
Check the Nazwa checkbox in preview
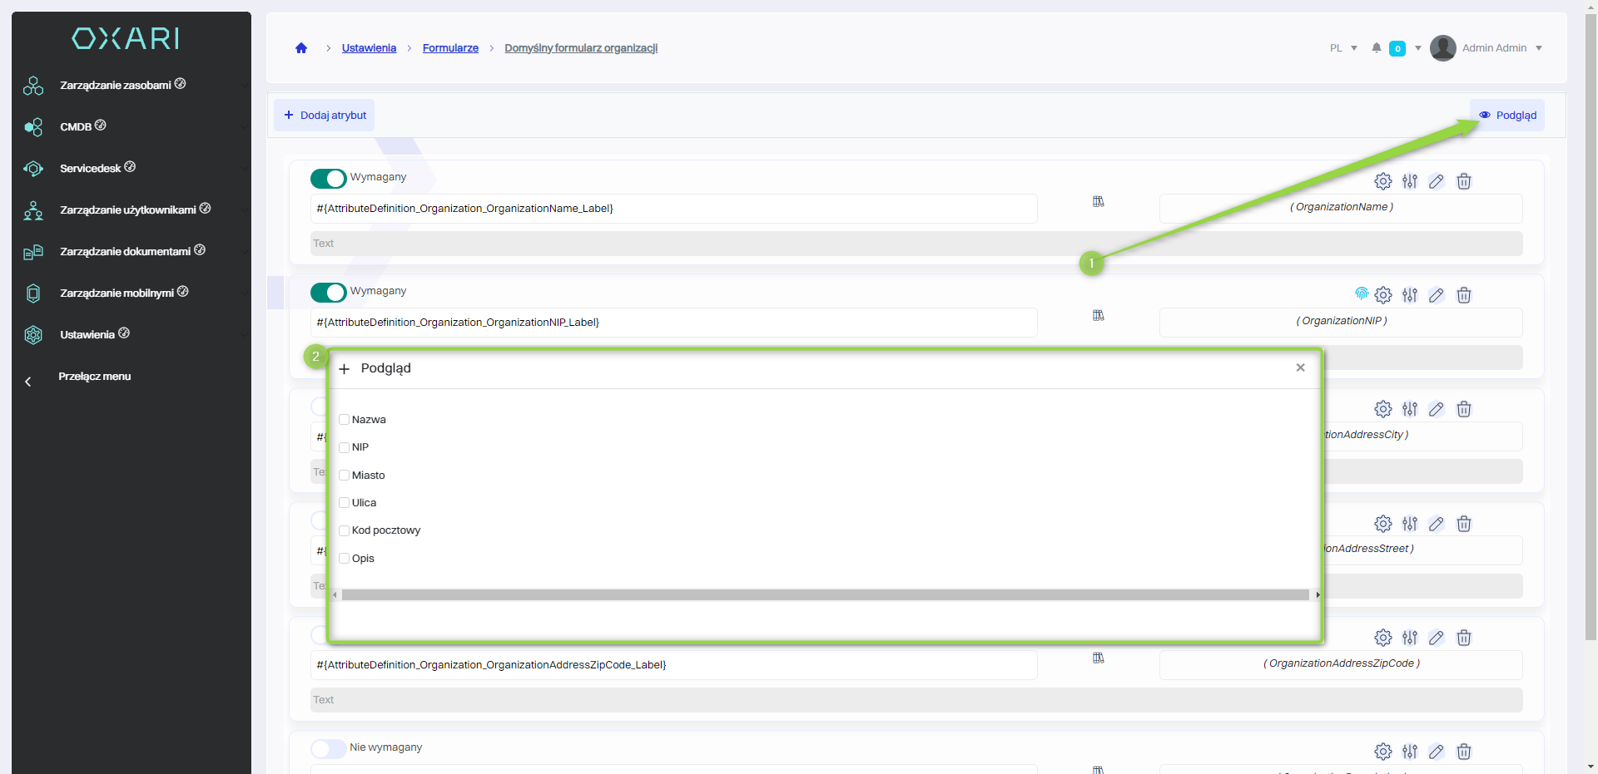tap(344, 420)
